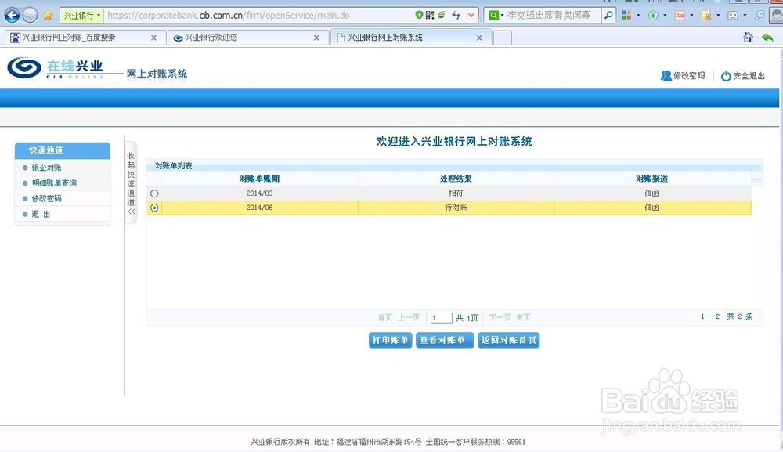This screenshot has width=783, height=452.
Task: Click the 待对账 result cell
Action: [456, 208]
